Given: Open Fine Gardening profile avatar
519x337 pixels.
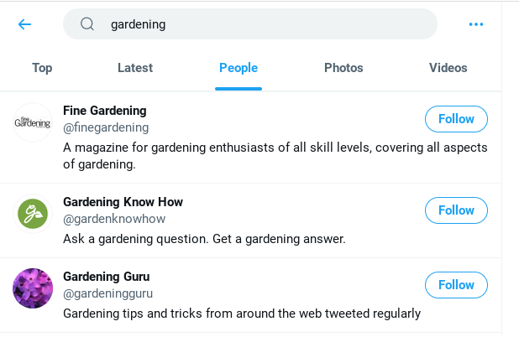Looking at the screenshot, I should point(33,122).
